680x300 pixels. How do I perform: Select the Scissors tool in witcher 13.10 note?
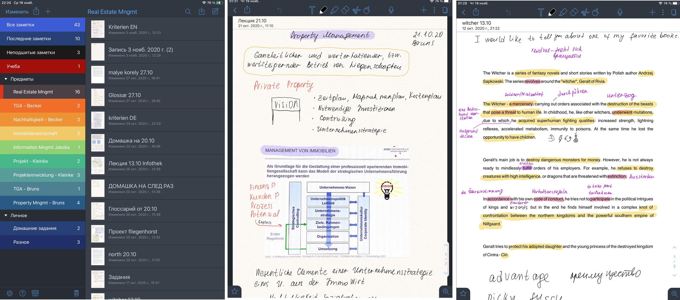585,13
